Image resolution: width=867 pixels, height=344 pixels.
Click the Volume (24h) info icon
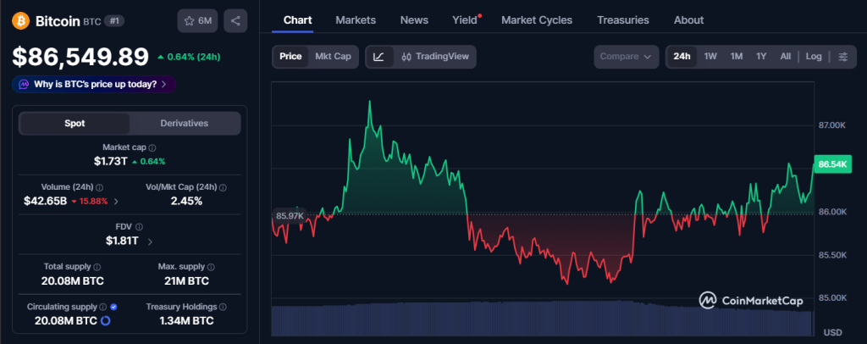point(100,187)
